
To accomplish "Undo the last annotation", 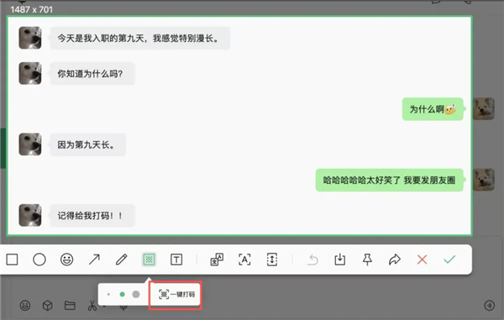I will 312,260.
